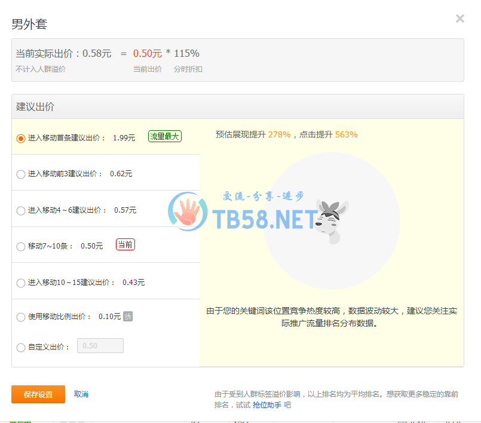Choose 使用移动比例出价 radio button
Viewport: 481px width, 423px height.
[21, 317]
